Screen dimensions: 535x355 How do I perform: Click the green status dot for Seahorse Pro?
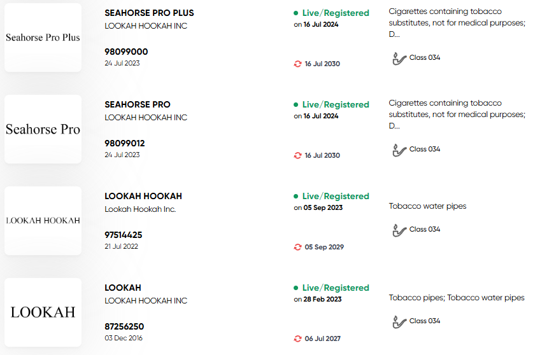coord(296,104)
